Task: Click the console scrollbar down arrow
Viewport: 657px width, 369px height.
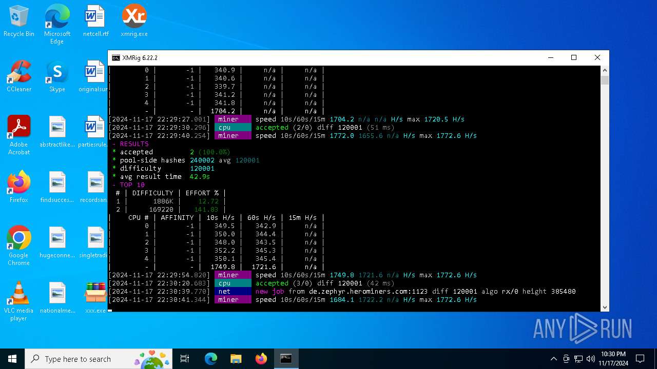Action: (x=605, y=307)
